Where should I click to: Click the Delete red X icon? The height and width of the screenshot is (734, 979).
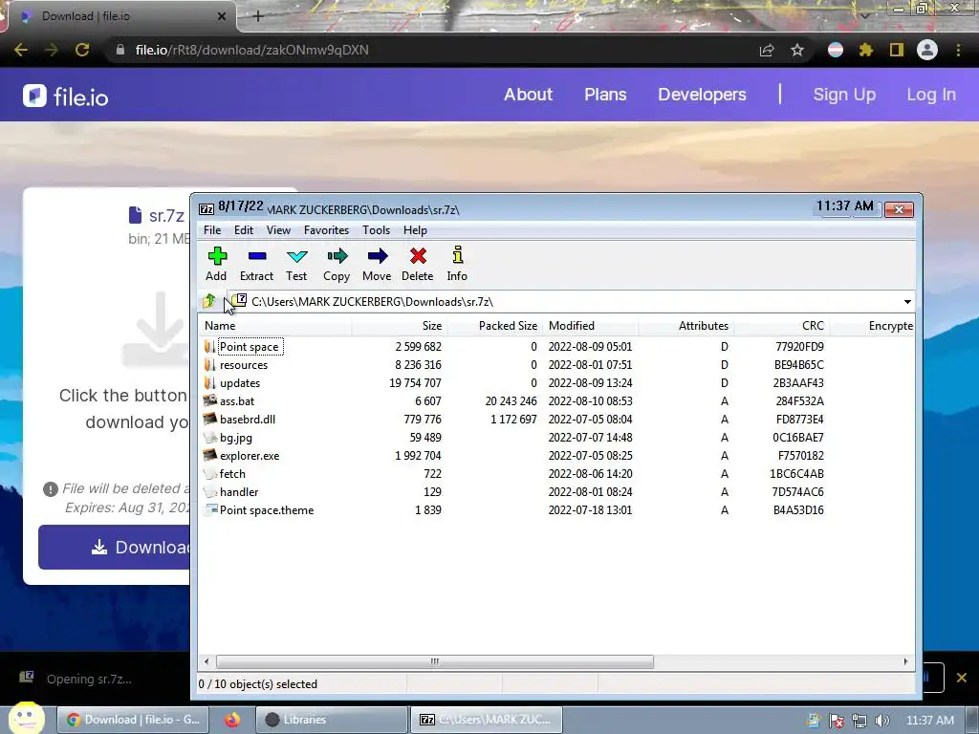(x=418, y=264)
